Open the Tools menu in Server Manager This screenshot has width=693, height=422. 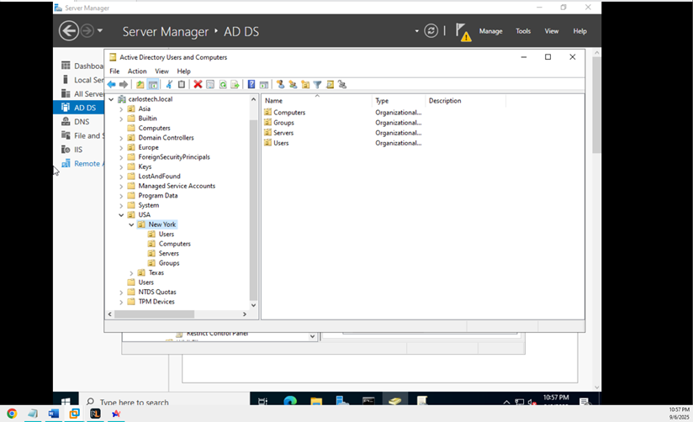523,31
